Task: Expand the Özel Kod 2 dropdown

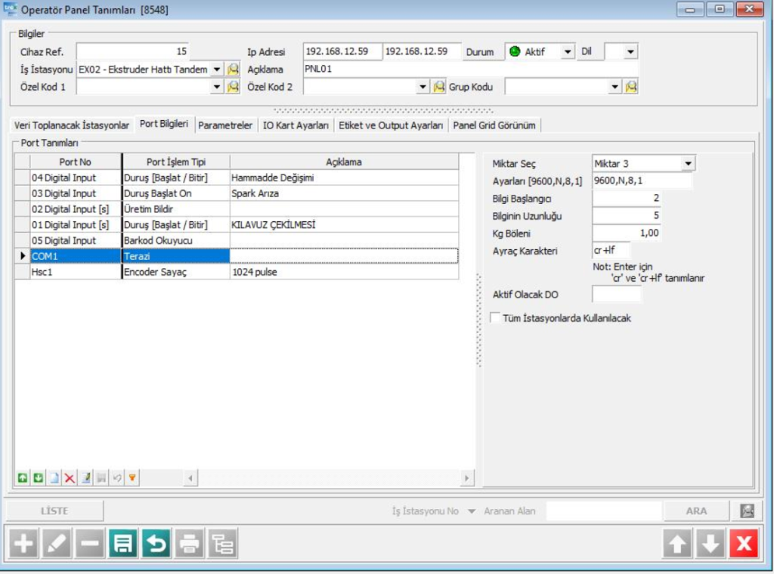Action: (x=423, y=87)
